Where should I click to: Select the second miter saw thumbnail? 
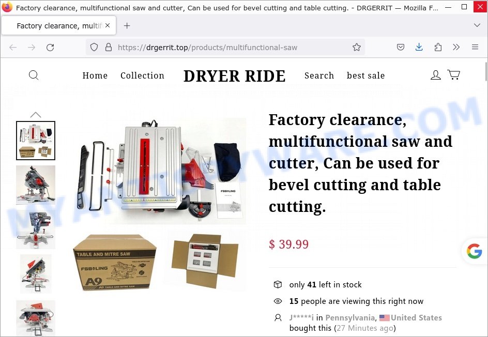coord(36,185)
